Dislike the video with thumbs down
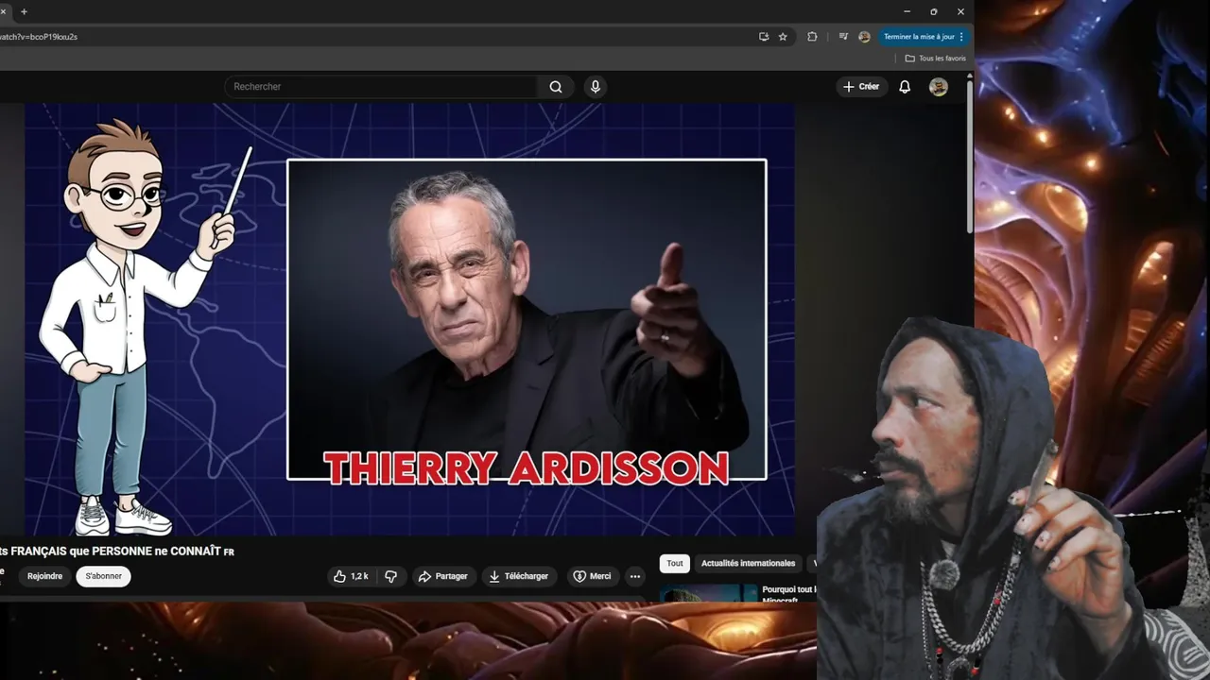This screenshot has width=1210, height=680. (390, 576)
